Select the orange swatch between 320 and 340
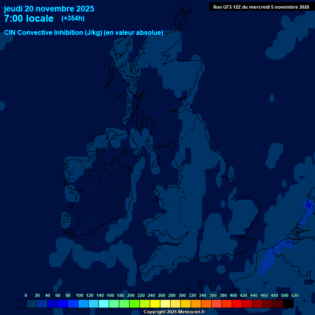 [196, 304]
